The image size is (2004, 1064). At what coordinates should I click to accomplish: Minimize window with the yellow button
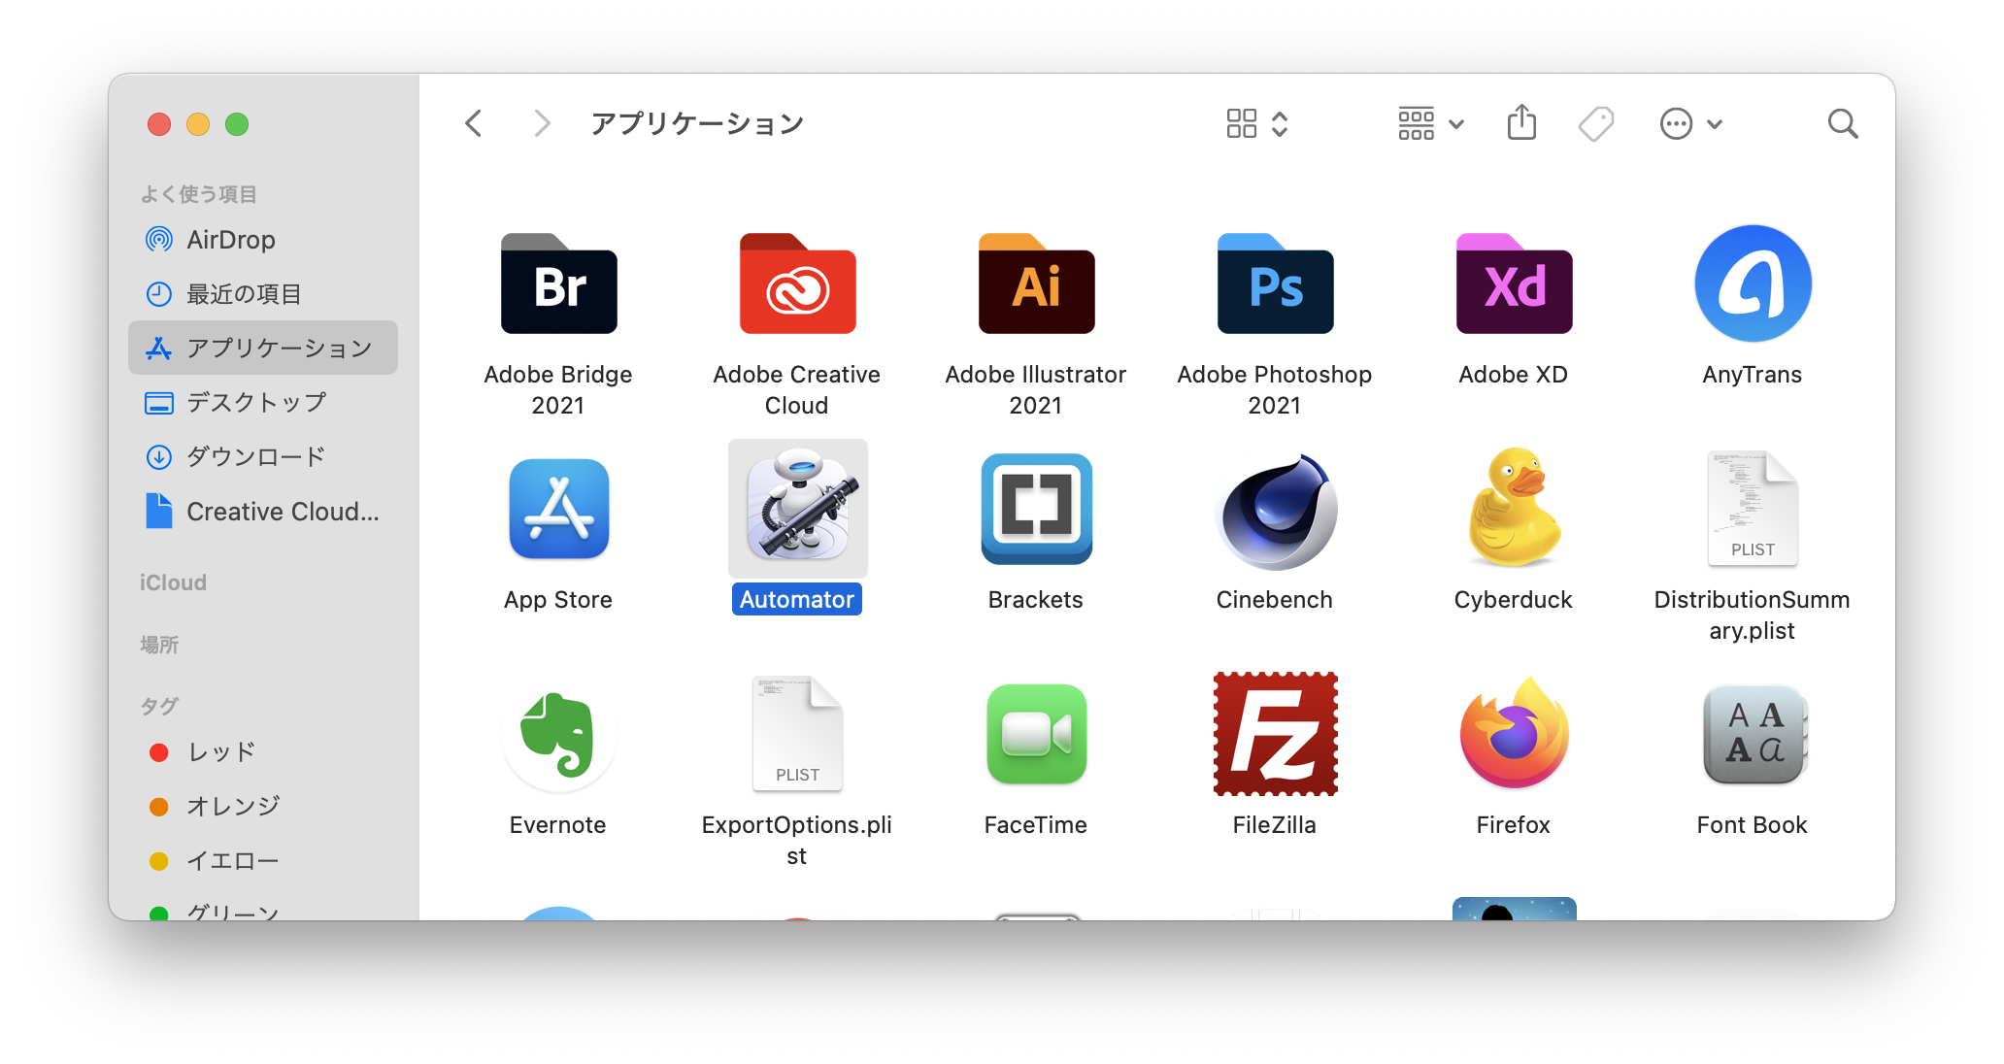click(198, 124)
